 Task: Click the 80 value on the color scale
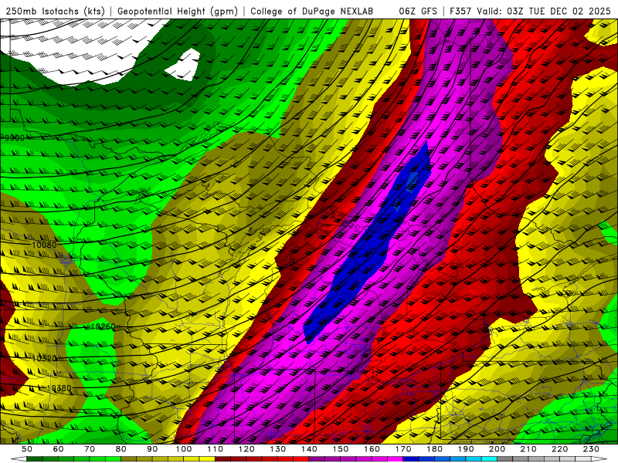(121, 449)
